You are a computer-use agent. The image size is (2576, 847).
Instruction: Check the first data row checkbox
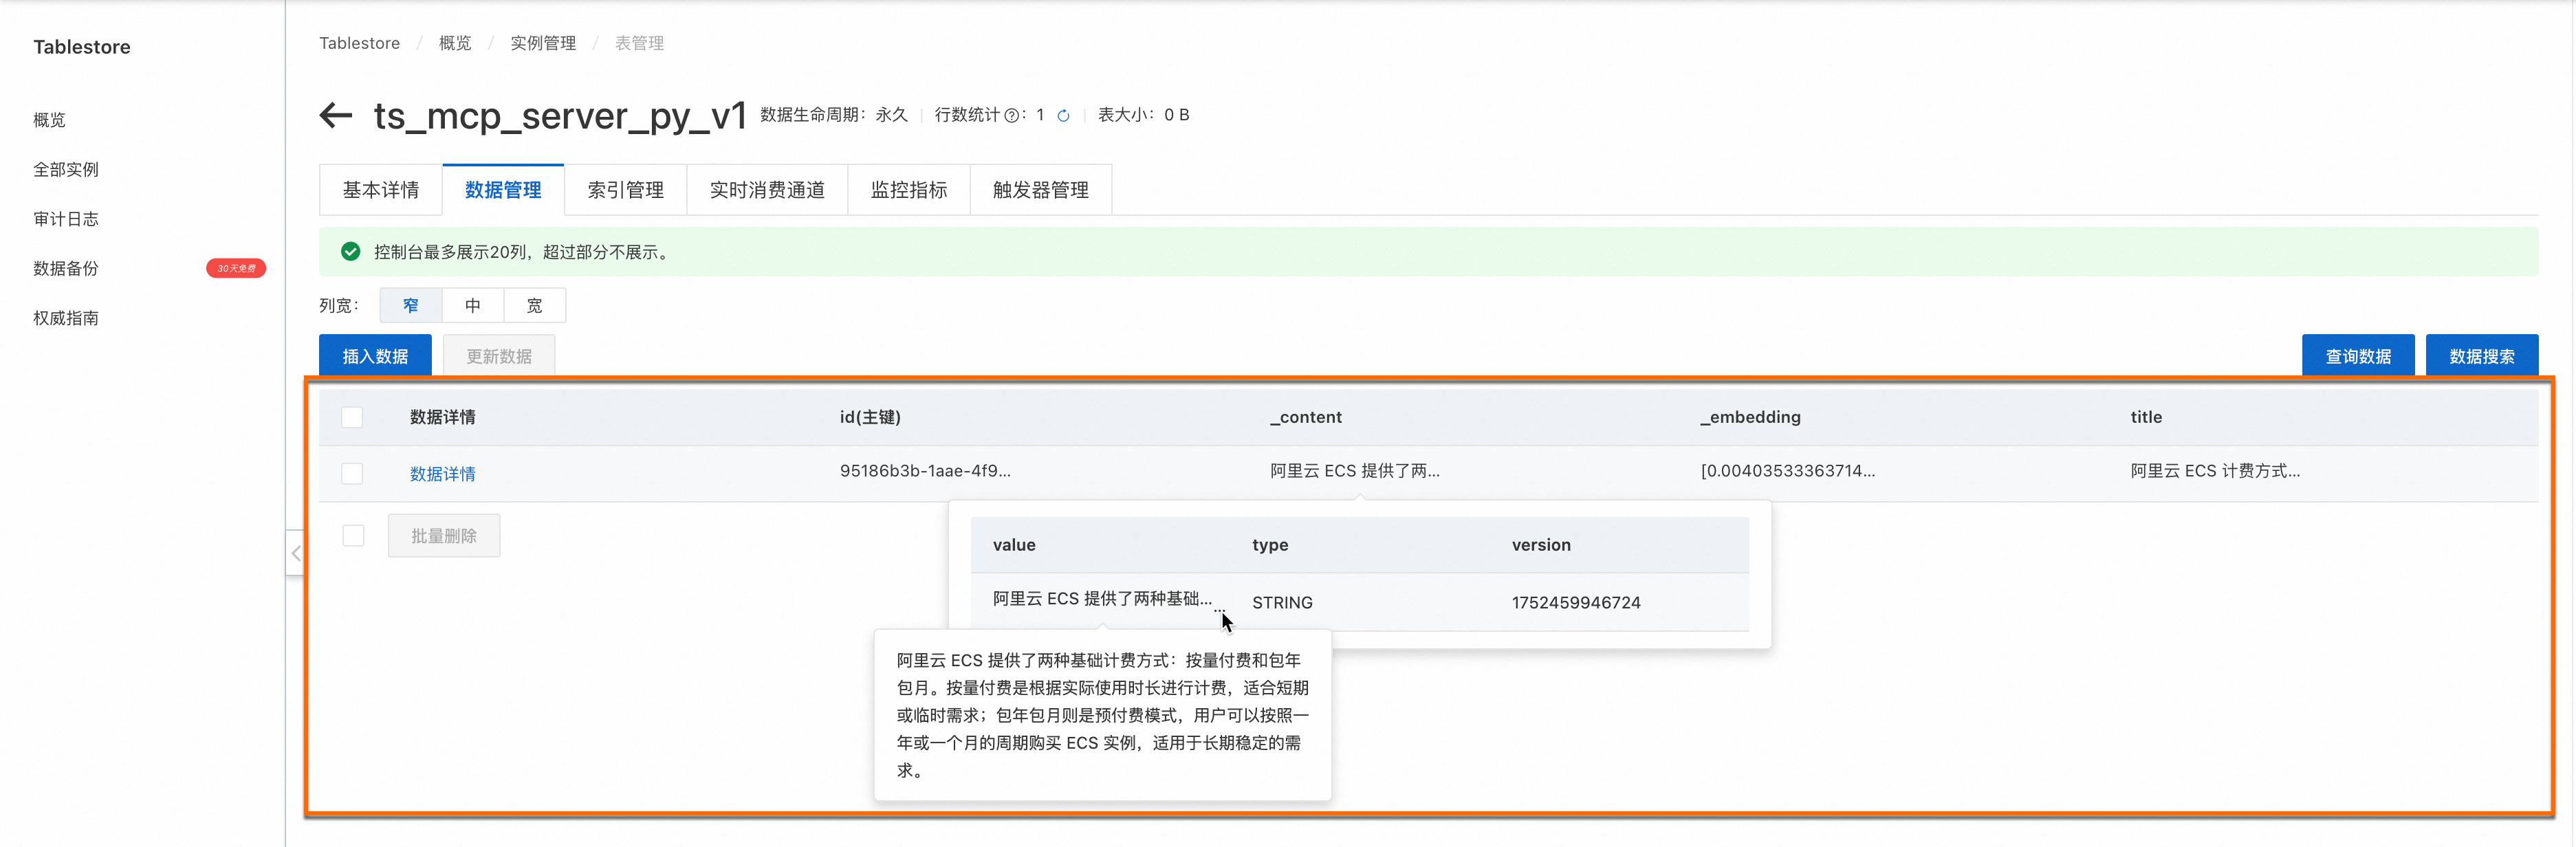point(352,473)
